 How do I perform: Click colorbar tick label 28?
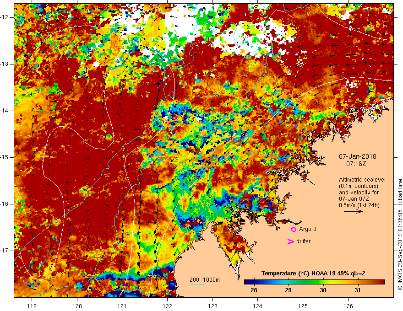(254, 290)
